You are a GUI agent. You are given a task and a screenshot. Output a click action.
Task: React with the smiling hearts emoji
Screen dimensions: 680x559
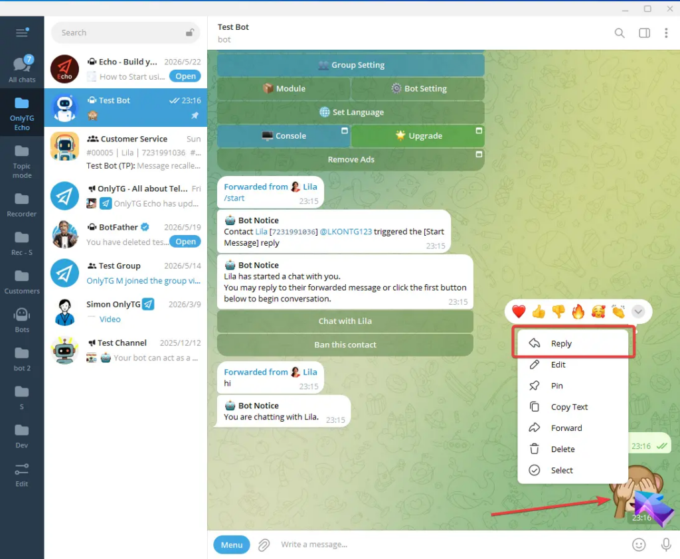(x=598, y=311)
